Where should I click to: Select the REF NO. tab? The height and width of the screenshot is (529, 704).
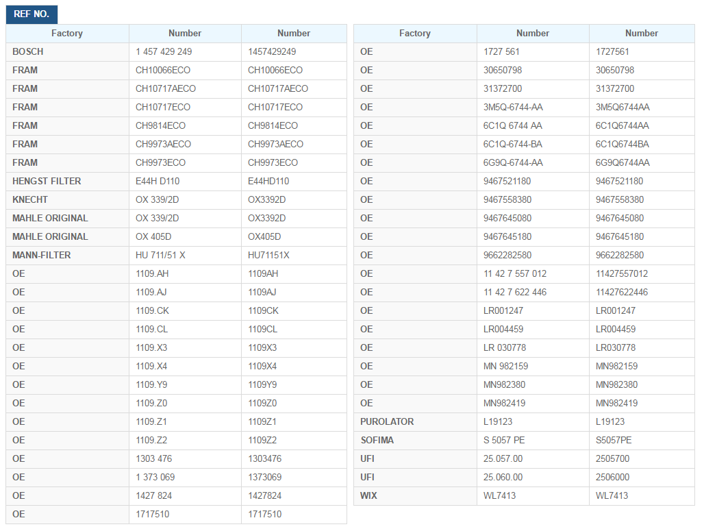[32, 14]
